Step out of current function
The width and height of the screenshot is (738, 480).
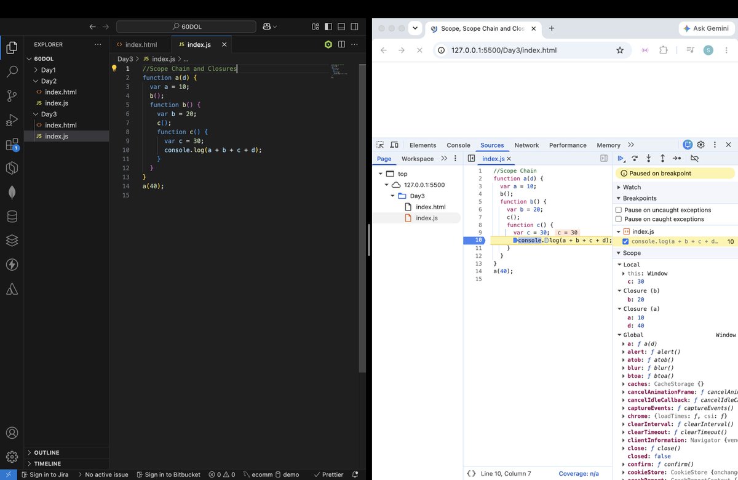(x=662, y=159)
